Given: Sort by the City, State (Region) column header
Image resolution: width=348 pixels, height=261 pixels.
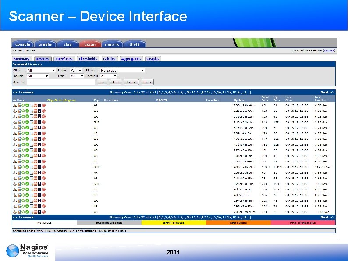Looking at the screenshot, I should click(x=61, y=100).
